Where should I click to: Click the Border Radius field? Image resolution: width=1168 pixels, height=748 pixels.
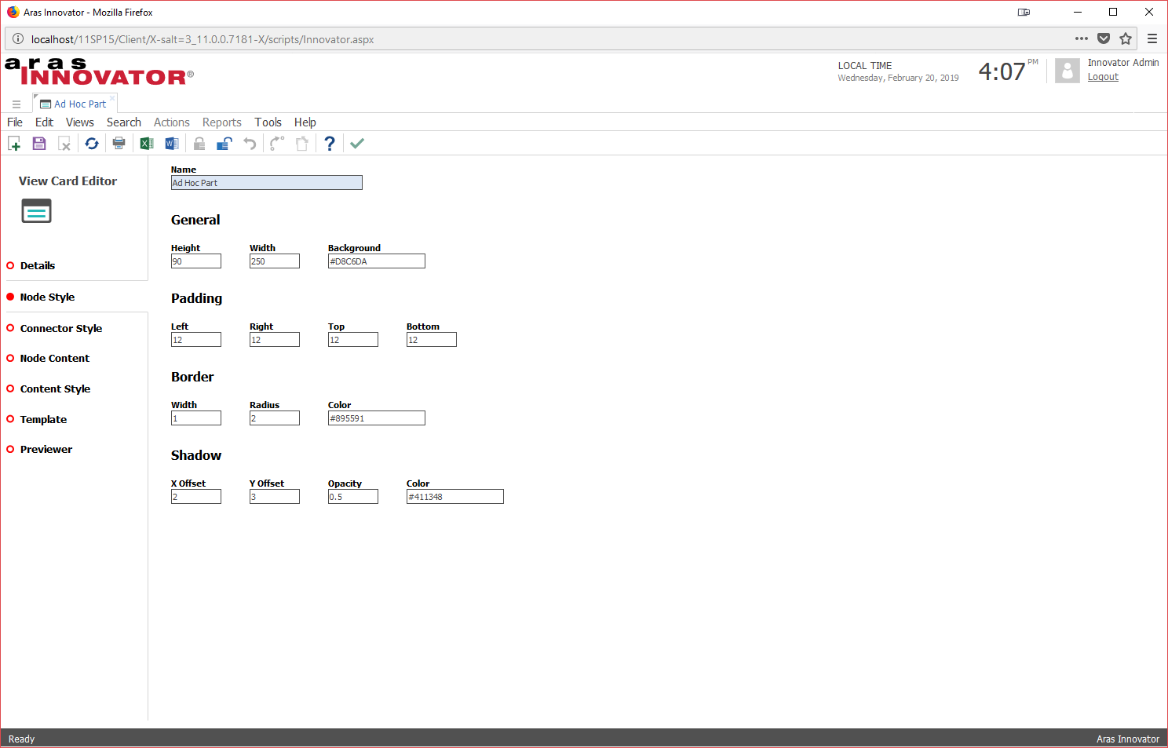(275, 418)
